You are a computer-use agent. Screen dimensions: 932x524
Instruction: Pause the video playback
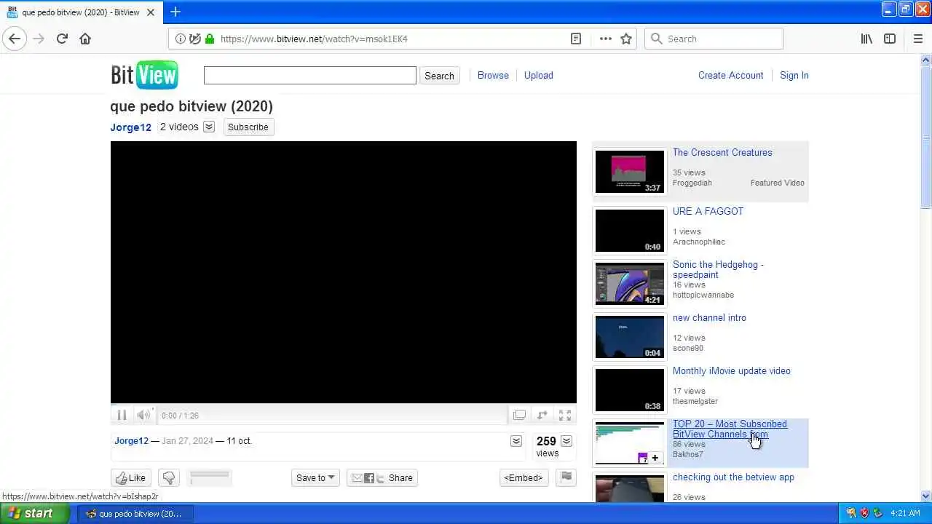pyautogui.click(x=122, y=415)
